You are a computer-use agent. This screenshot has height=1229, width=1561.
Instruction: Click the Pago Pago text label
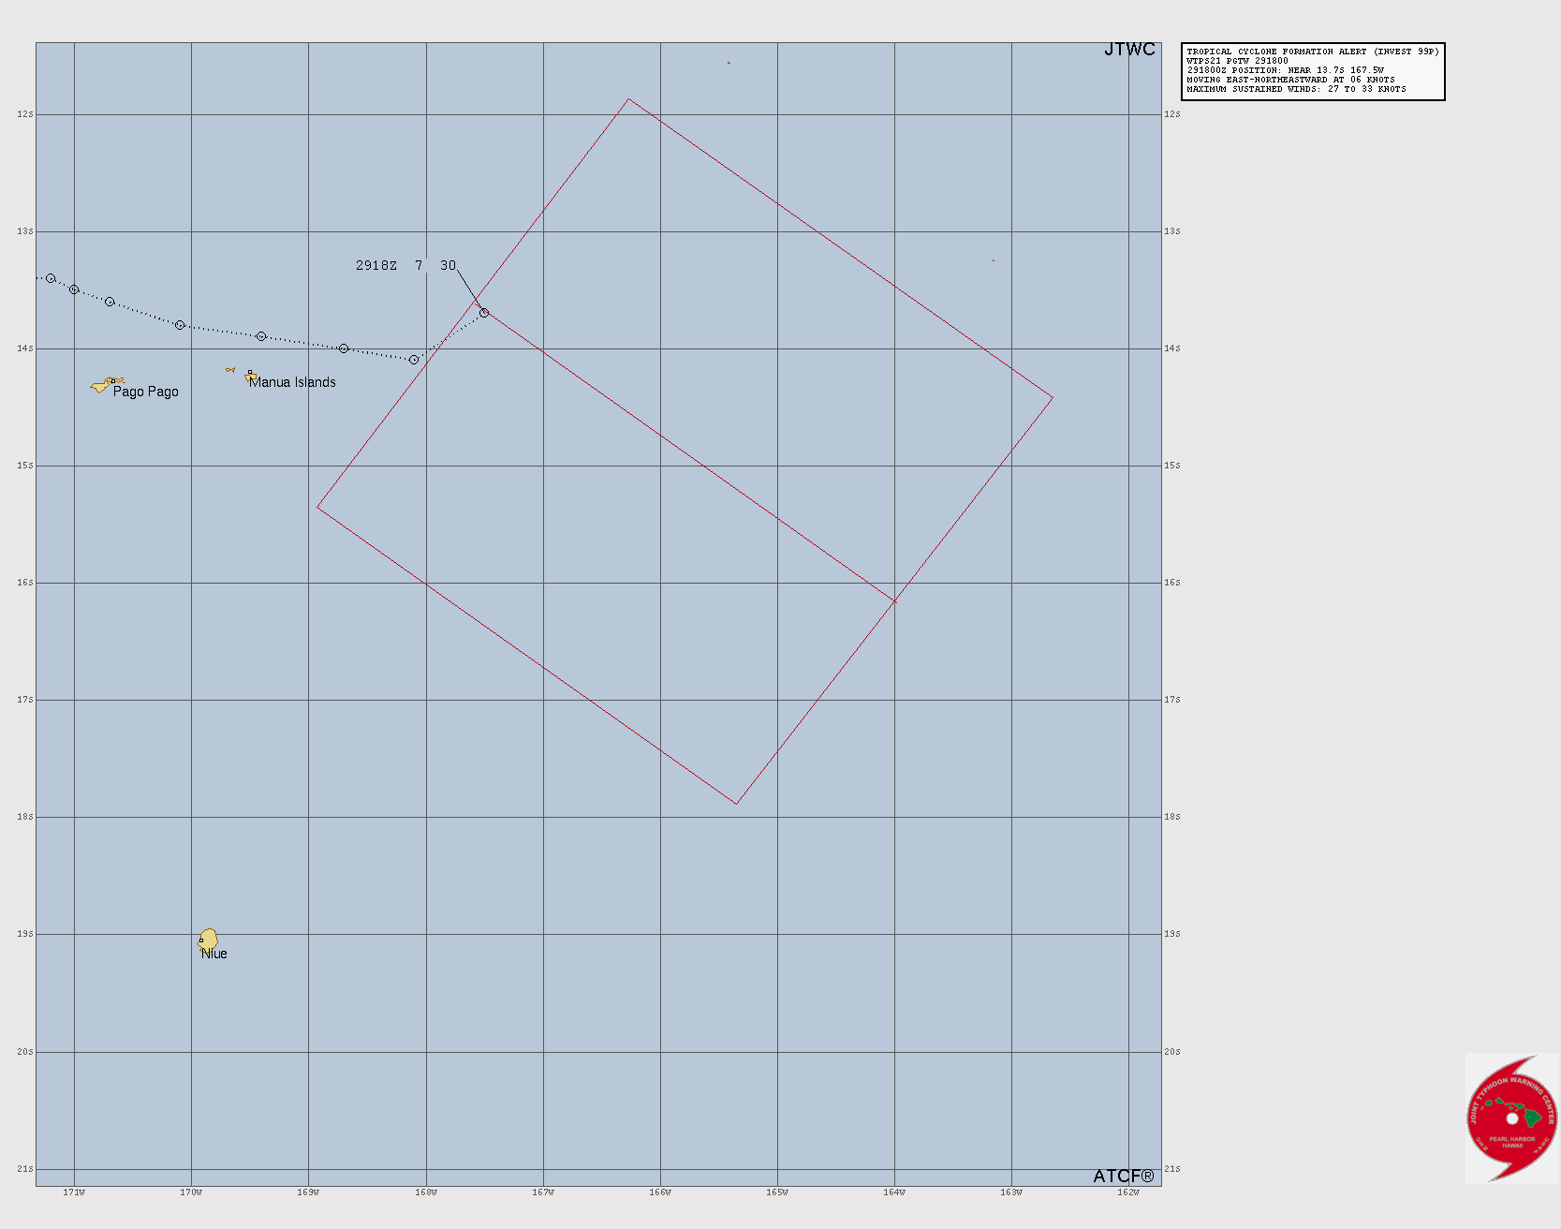click(x=146, y=392)
